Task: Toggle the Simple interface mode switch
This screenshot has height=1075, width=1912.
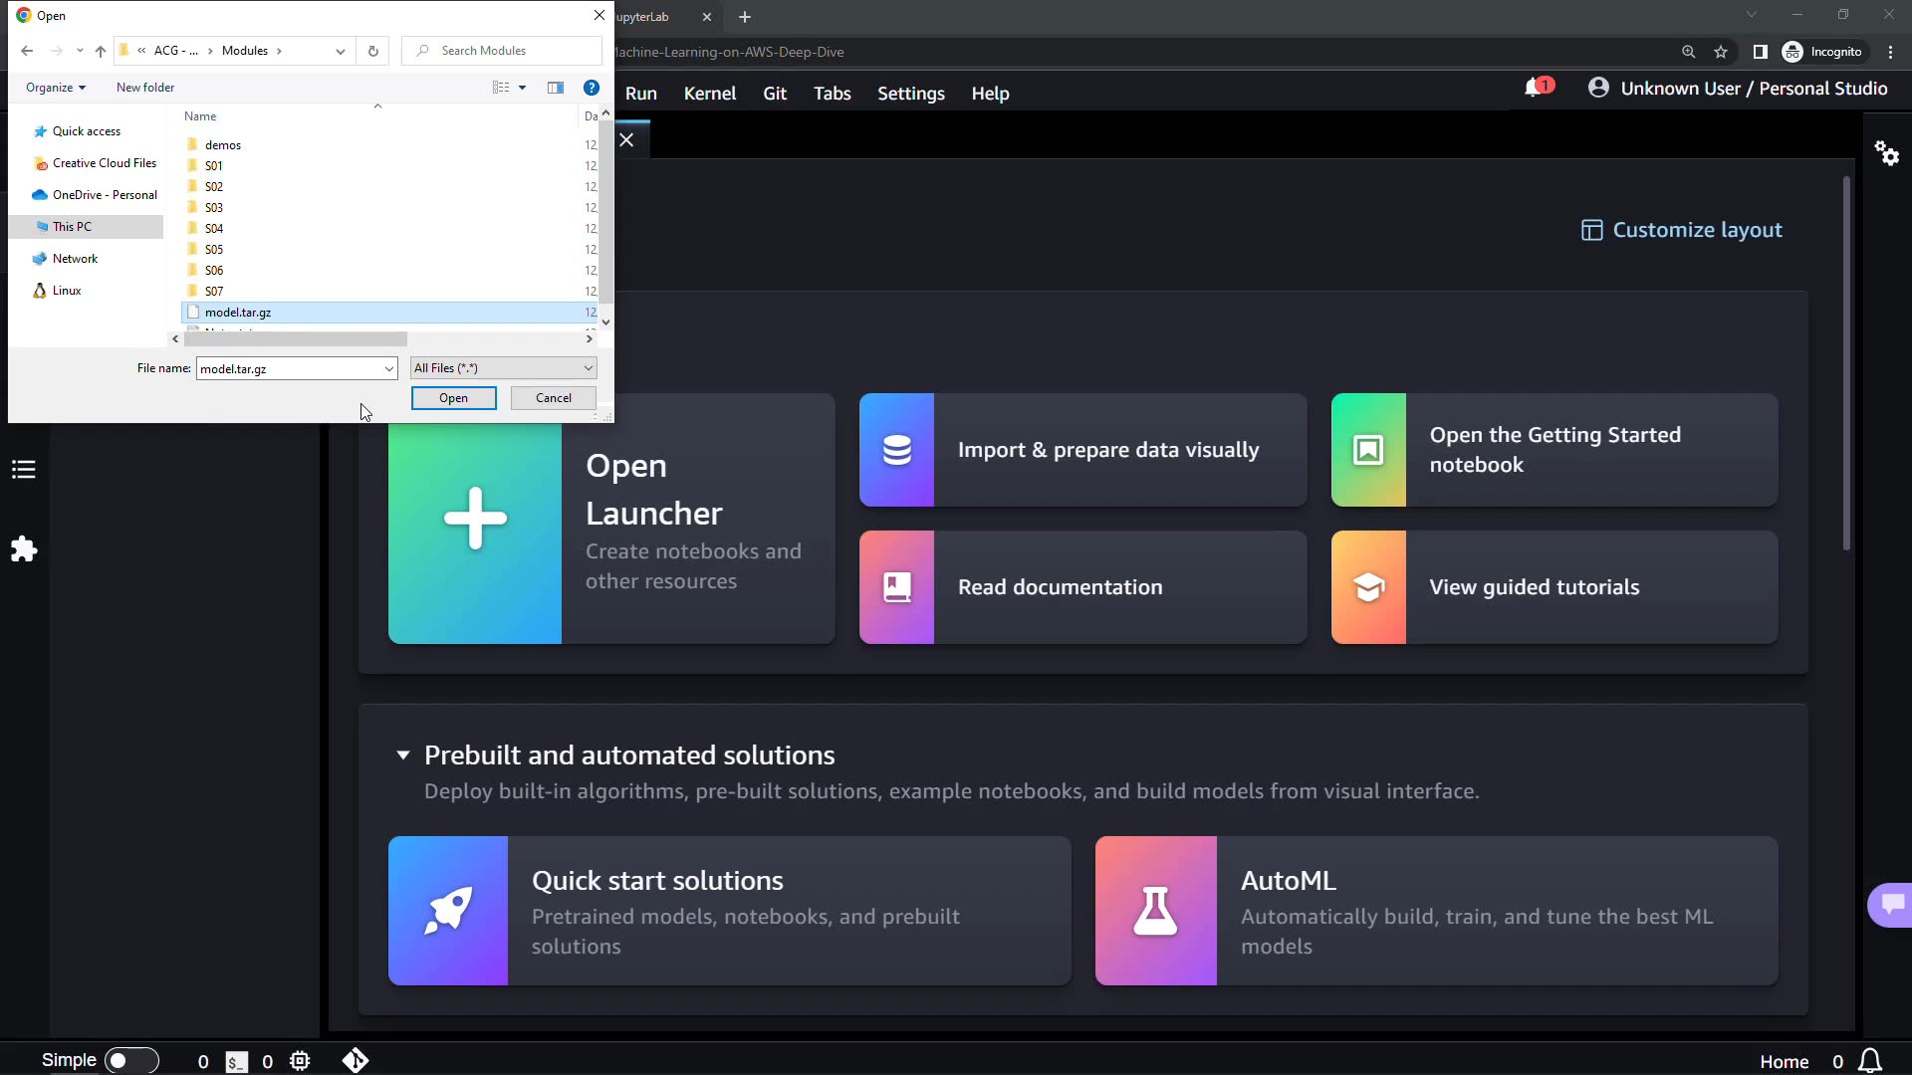Action: point(131,1061)
